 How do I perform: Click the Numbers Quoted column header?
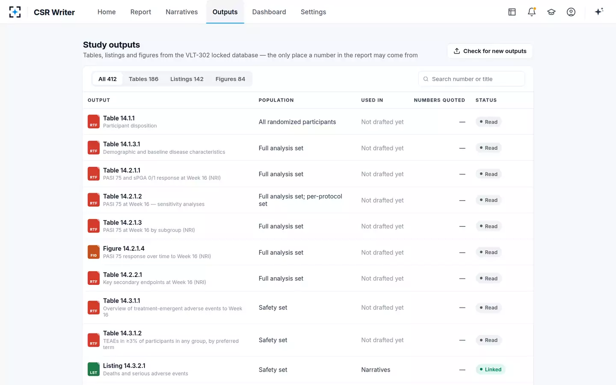point(439,100)
